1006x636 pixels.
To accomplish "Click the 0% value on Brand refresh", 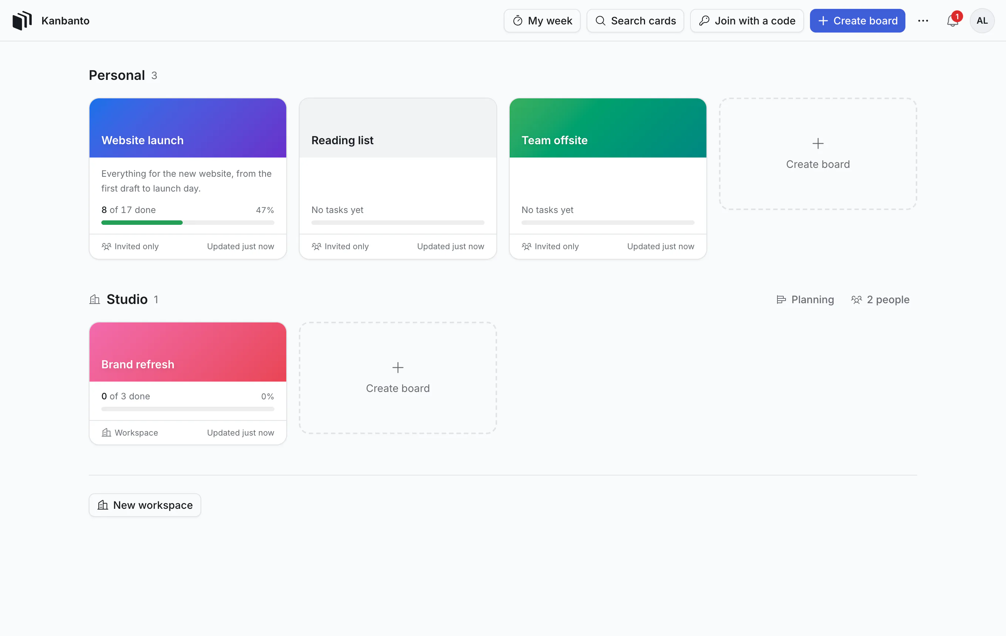I will [x=267, y=396].
